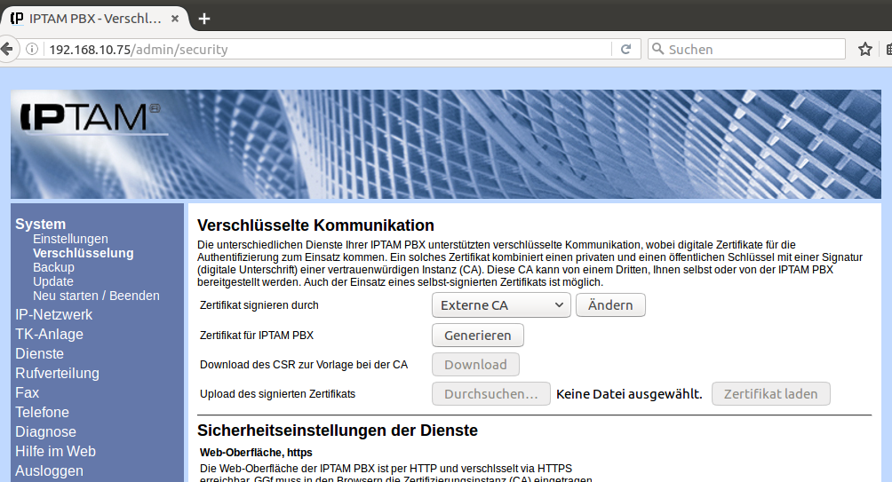This screenshot has height=482, width=892.
Task: Open Einstellungen in the System menu
Action: click(x=70, y=239)
